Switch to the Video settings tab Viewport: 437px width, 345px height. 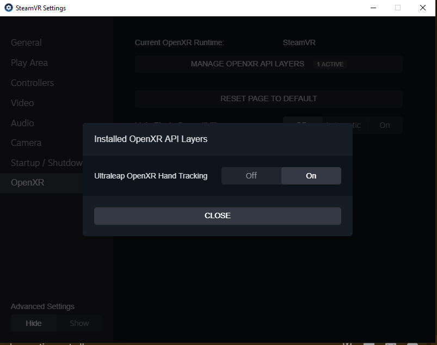tap(22, 103)
